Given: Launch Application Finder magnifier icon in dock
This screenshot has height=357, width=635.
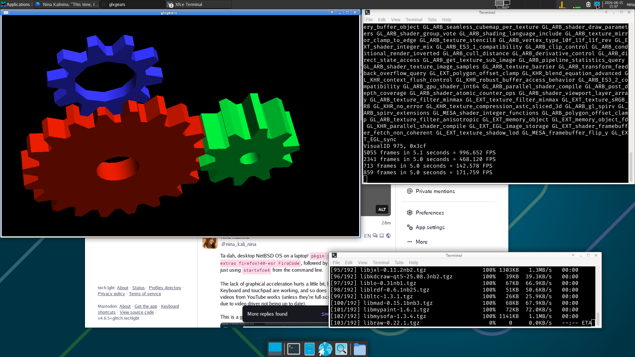Looking at the screenshot, I should pyautogui.click(x=341, y=349).
